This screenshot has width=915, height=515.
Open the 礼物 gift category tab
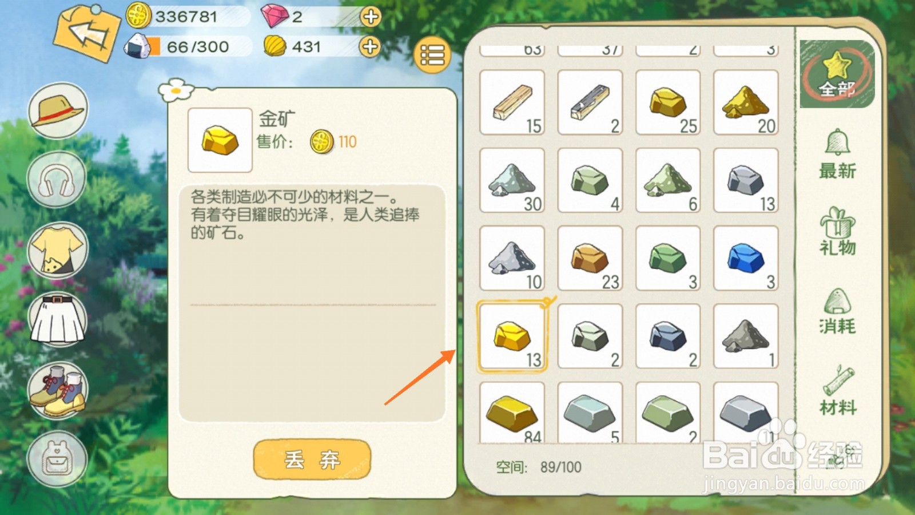click(837, 232)
